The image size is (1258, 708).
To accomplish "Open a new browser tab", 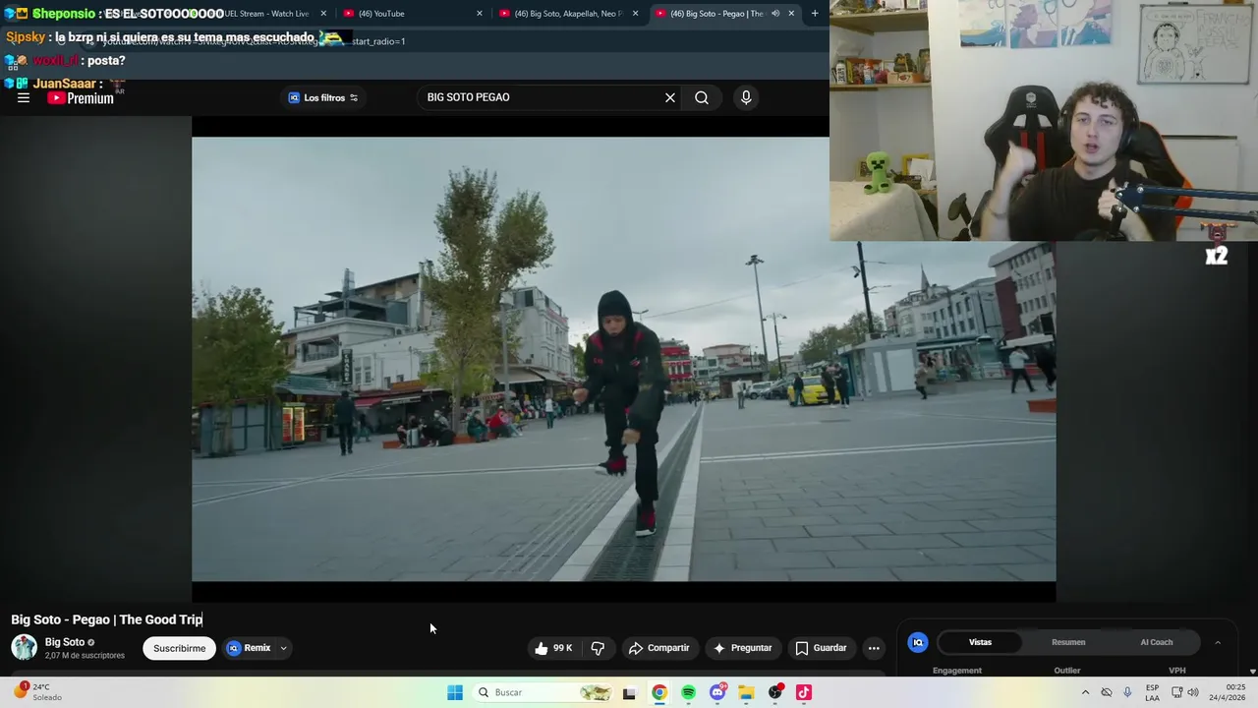I will click(x=815, y=14).
